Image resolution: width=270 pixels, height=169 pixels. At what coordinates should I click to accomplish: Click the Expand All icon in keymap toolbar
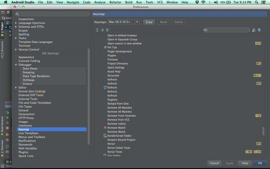click(x=97, y=30)
